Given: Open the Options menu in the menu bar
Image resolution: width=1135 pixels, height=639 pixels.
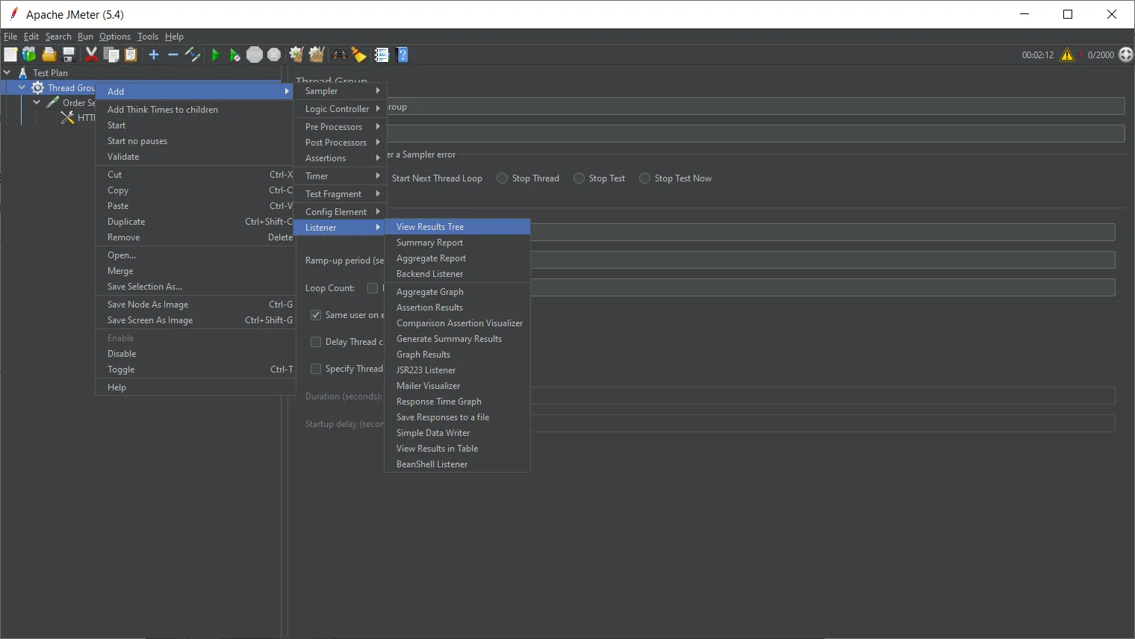Looking at the screenshot, I should pos(115,37).
